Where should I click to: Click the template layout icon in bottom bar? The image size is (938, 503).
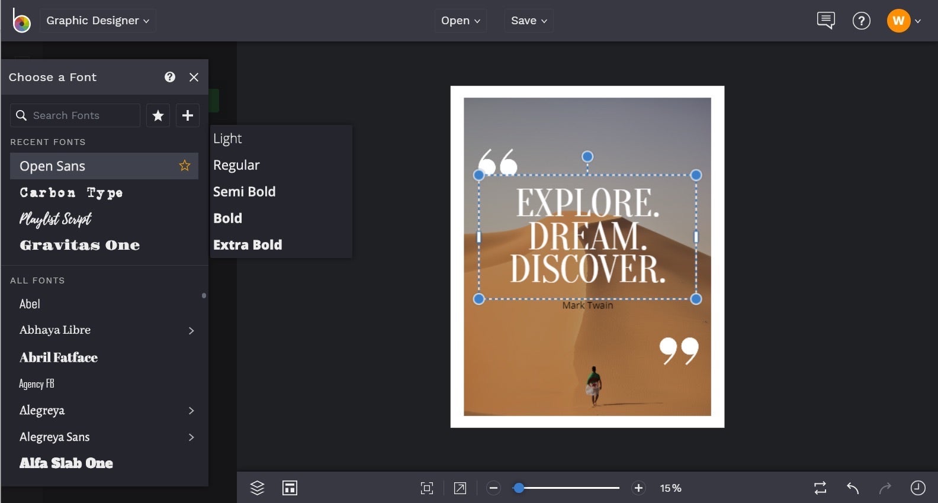(290, 488)
